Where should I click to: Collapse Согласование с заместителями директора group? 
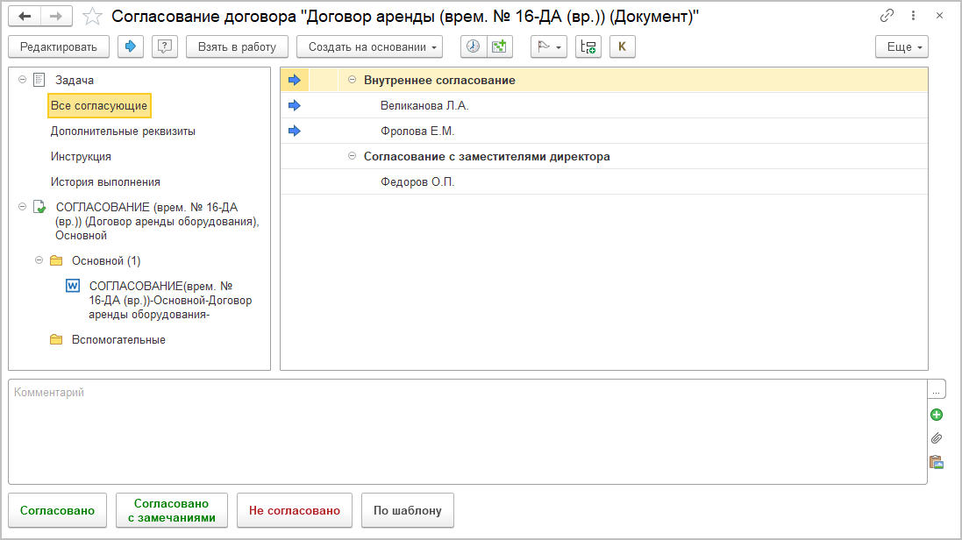coord(353,156)
